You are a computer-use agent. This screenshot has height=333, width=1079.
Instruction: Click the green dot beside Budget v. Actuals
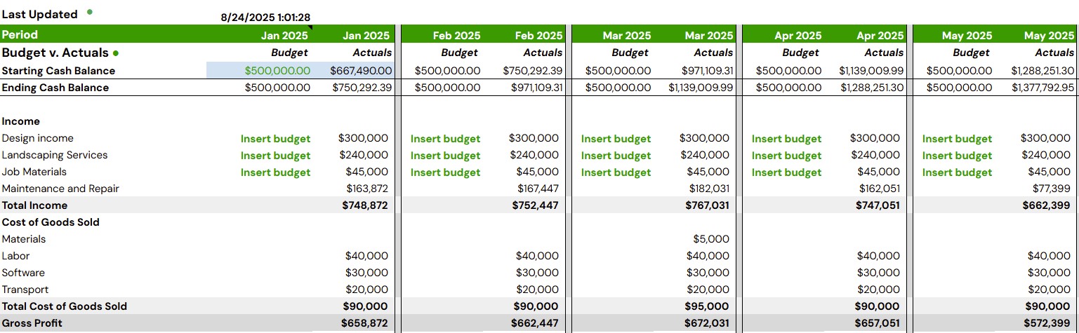click(116, 53)
